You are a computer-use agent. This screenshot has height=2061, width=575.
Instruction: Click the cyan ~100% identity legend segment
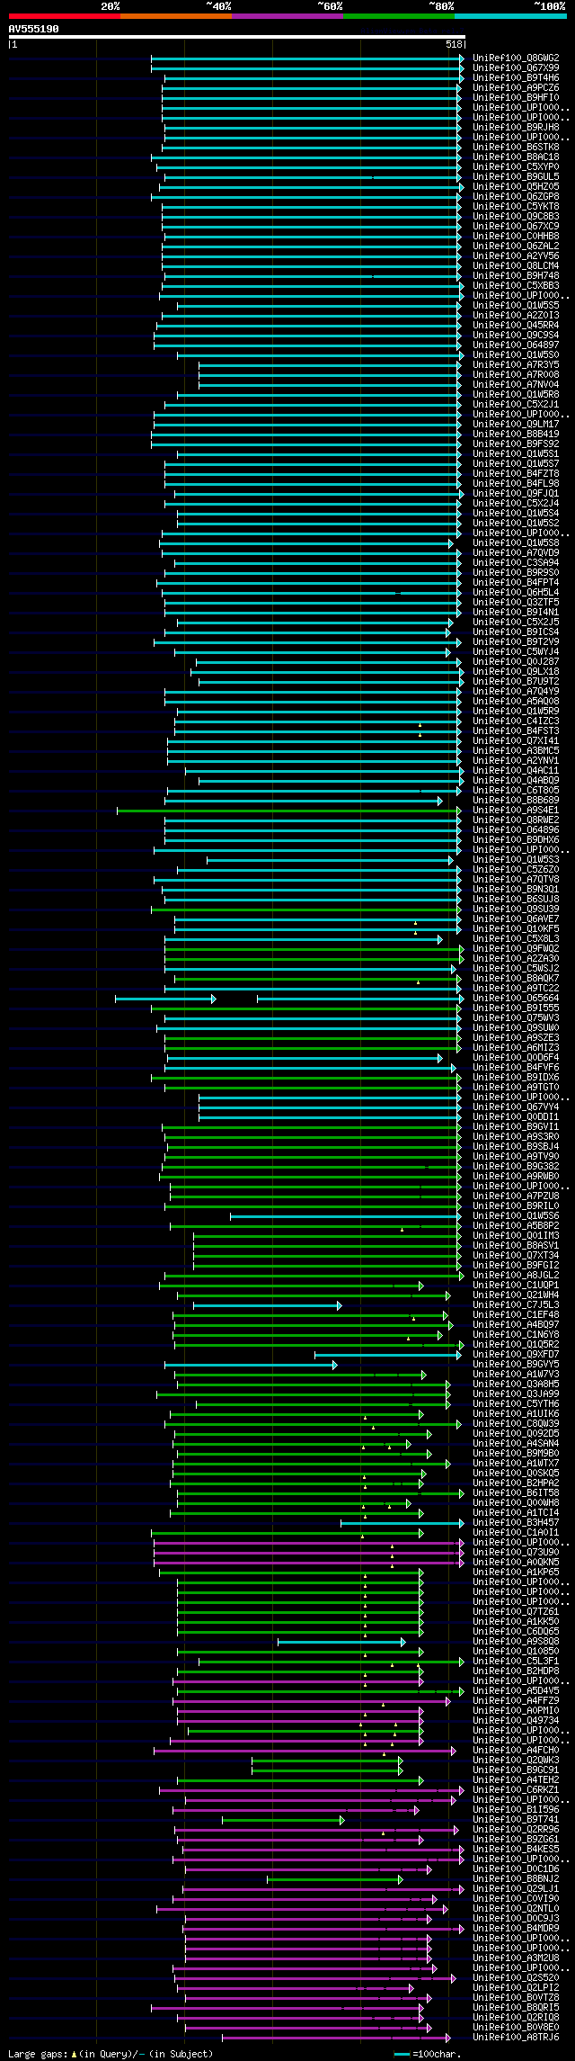(509, 16)
